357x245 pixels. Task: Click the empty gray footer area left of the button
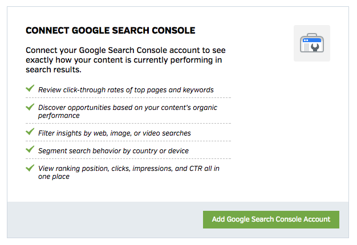pos(103,219)
